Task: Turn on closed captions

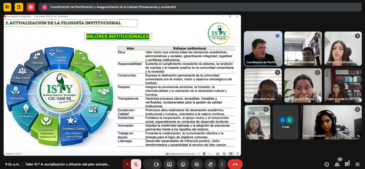Action: click(x=197, y=164)
